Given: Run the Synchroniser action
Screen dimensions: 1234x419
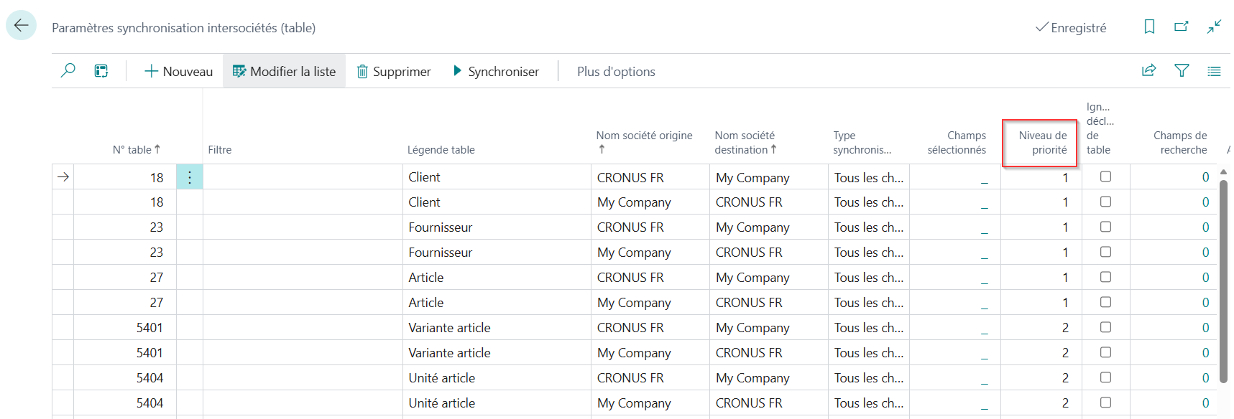Looking at the screenshot, I should [x=496, y=71].
